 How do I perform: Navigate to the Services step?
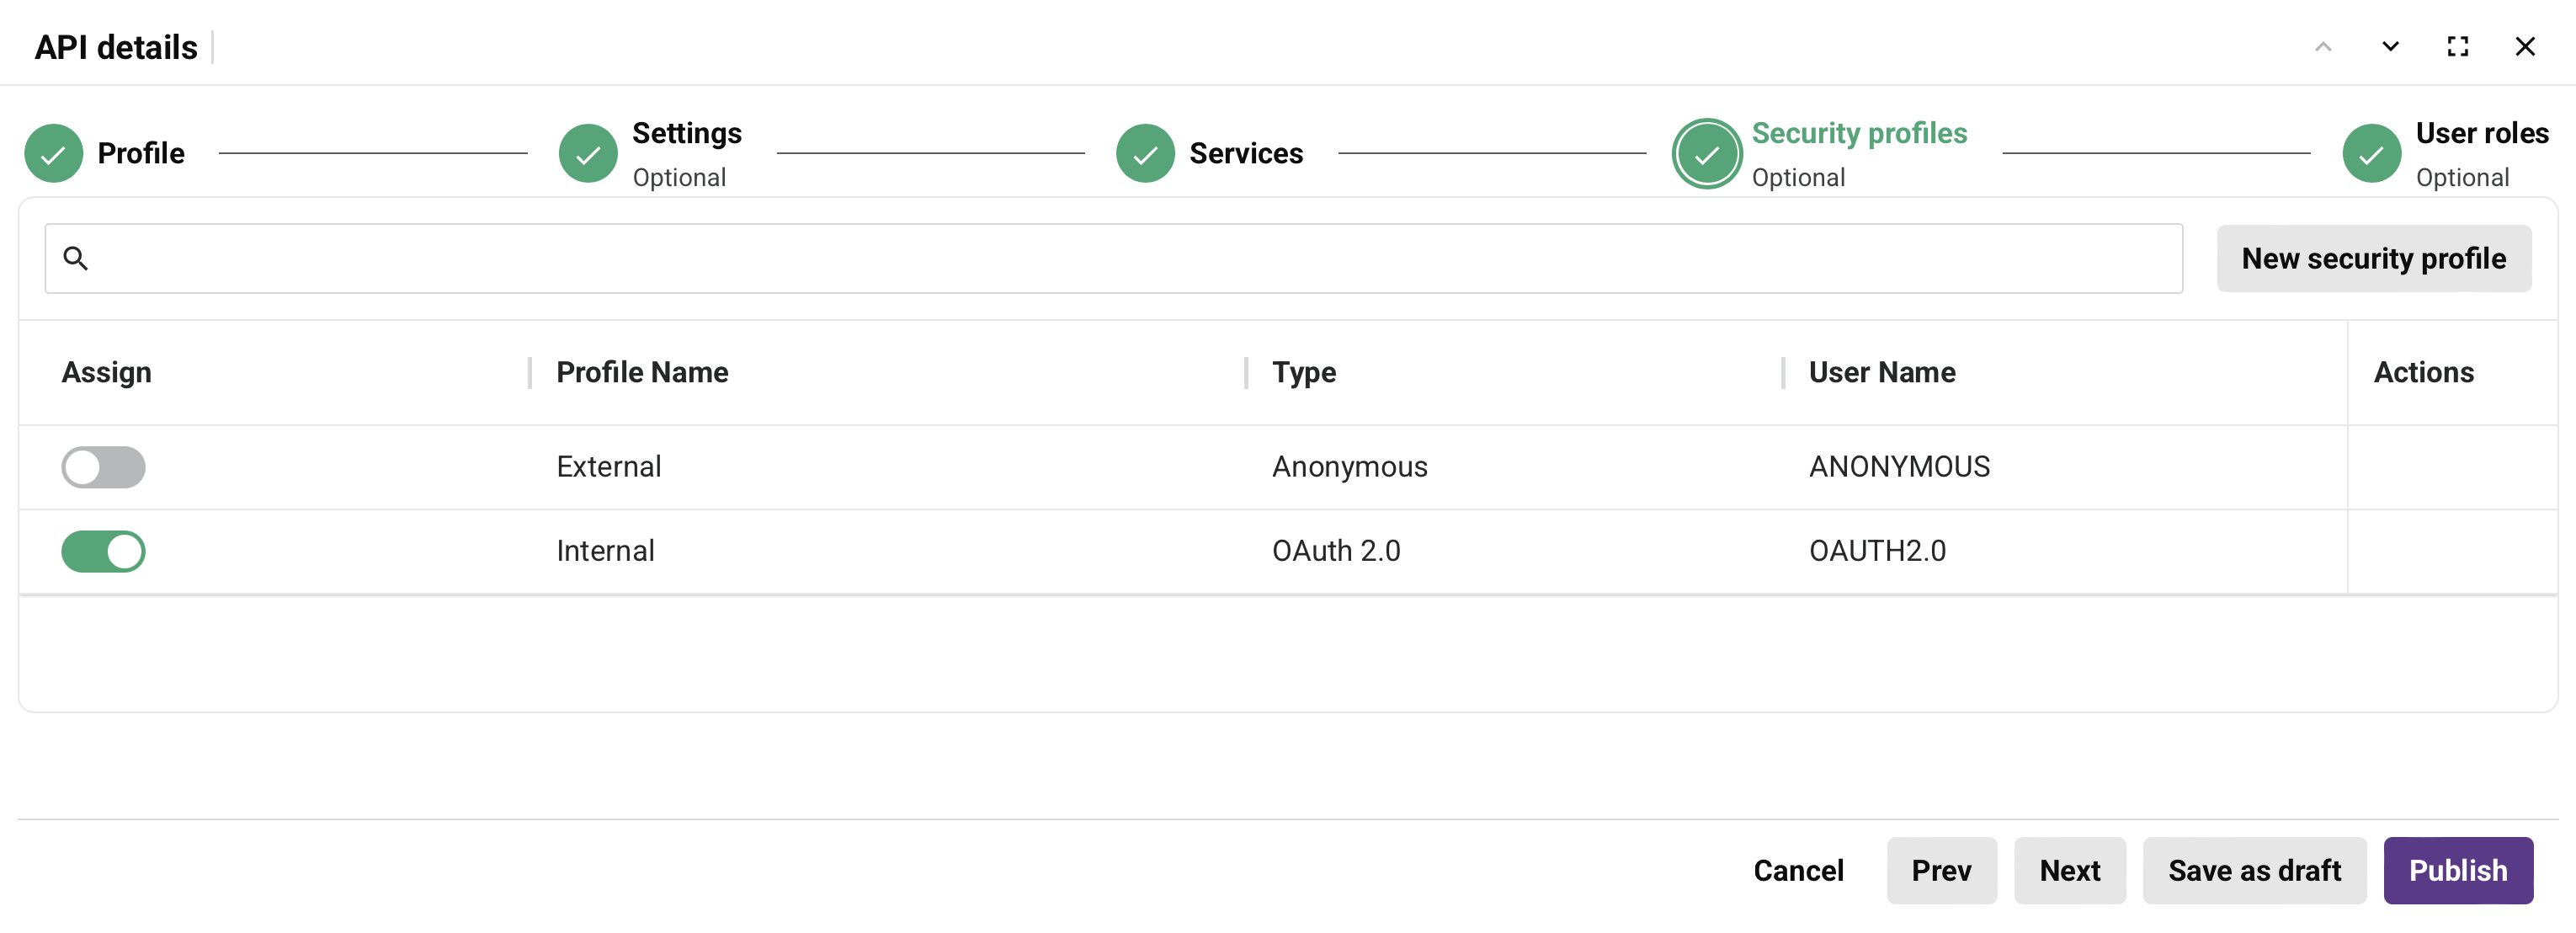point(1245,152)
